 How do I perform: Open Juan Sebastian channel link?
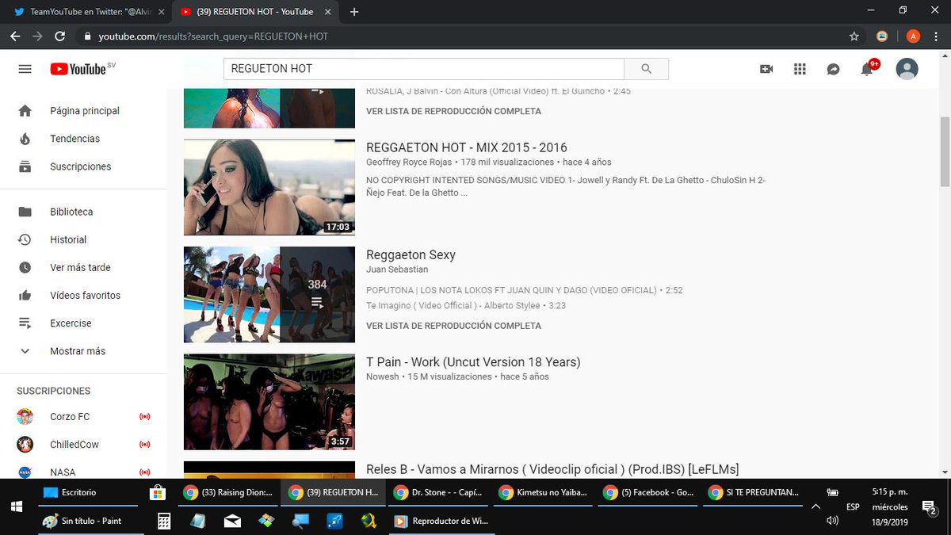point(397,269)
